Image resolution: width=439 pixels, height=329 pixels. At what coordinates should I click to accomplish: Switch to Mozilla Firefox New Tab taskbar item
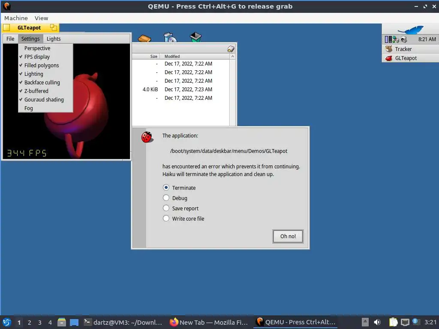(209, 322)
